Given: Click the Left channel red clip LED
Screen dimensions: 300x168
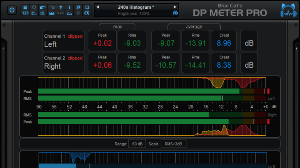Looking at the screenshot, I should (x=269, y=91).
